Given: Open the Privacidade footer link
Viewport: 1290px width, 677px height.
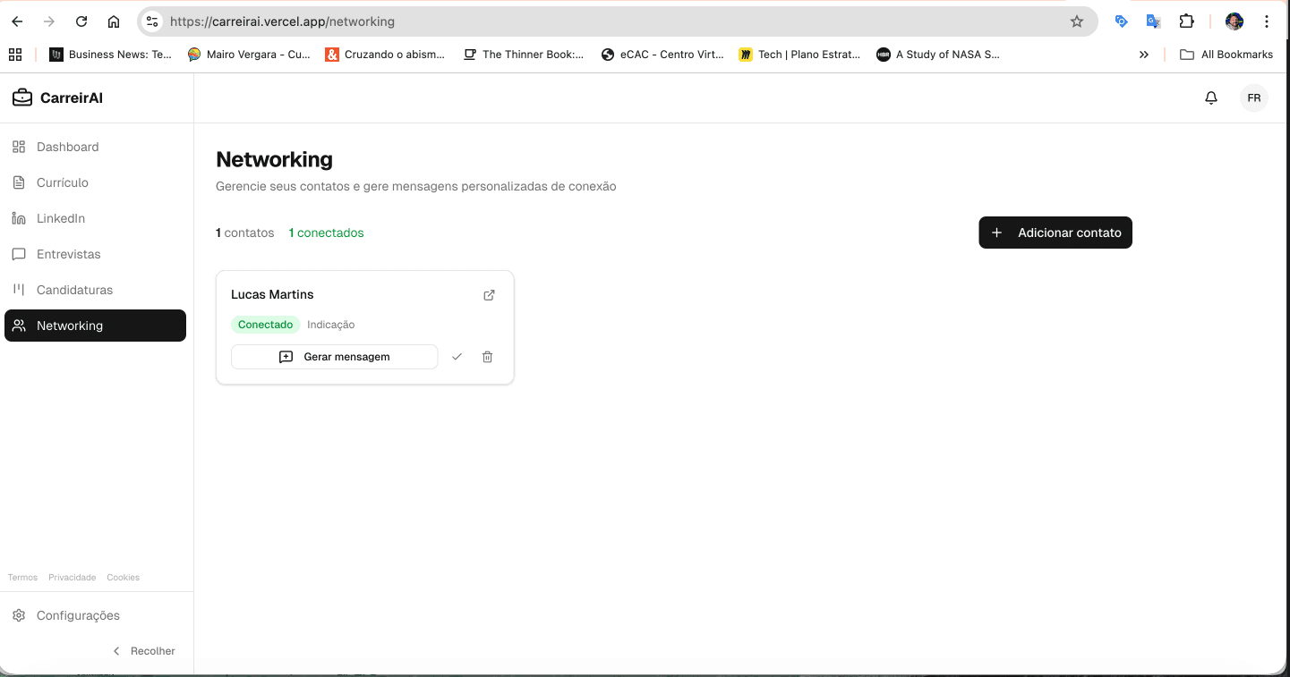Looking at the screenshot, I should (72, 577).
